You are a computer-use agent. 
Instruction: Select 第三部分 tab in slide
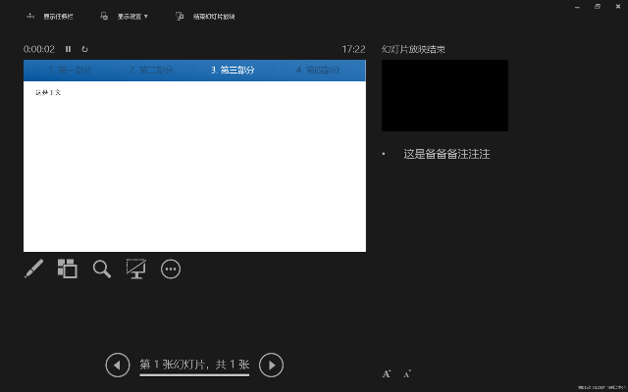tap(233, 70)
